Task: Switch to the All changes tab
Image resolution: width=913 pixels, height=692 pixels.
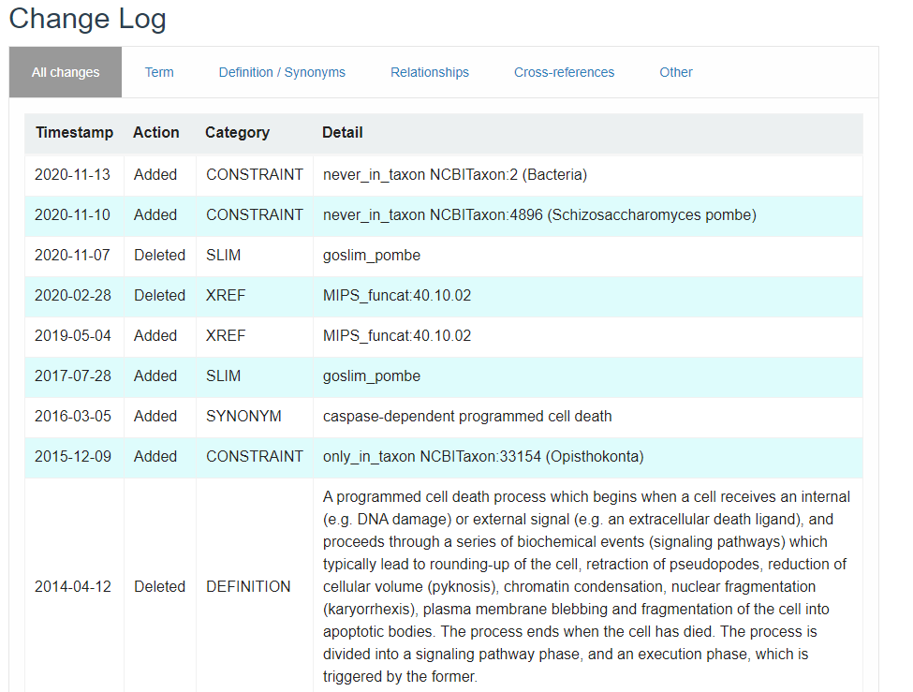Action: [x=66, y=72]
